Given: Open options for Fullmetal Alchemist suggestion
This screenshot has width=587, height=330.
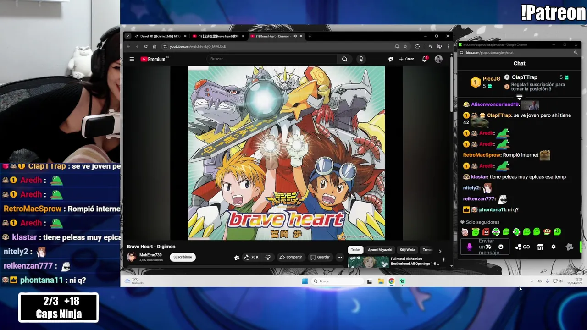Looking at the screenshot, I should [x=443, y=260].
